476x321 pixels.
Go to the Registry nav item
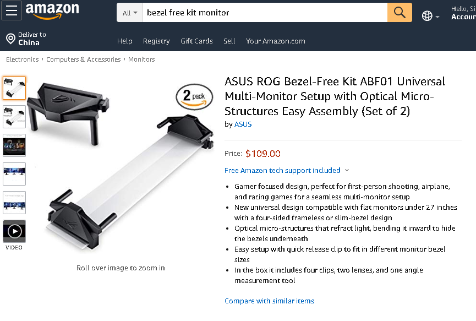click(156, 41)
